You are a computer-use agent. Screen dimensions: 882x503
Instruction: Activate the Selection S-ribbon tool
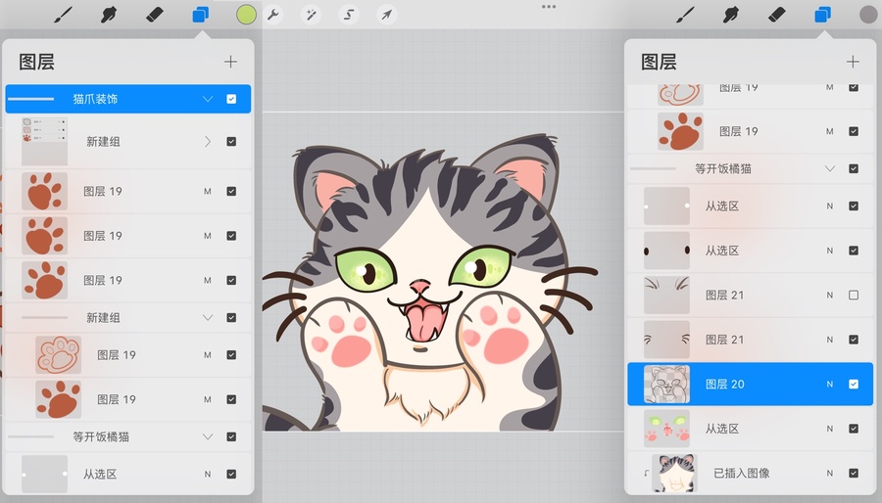point(349,15)
